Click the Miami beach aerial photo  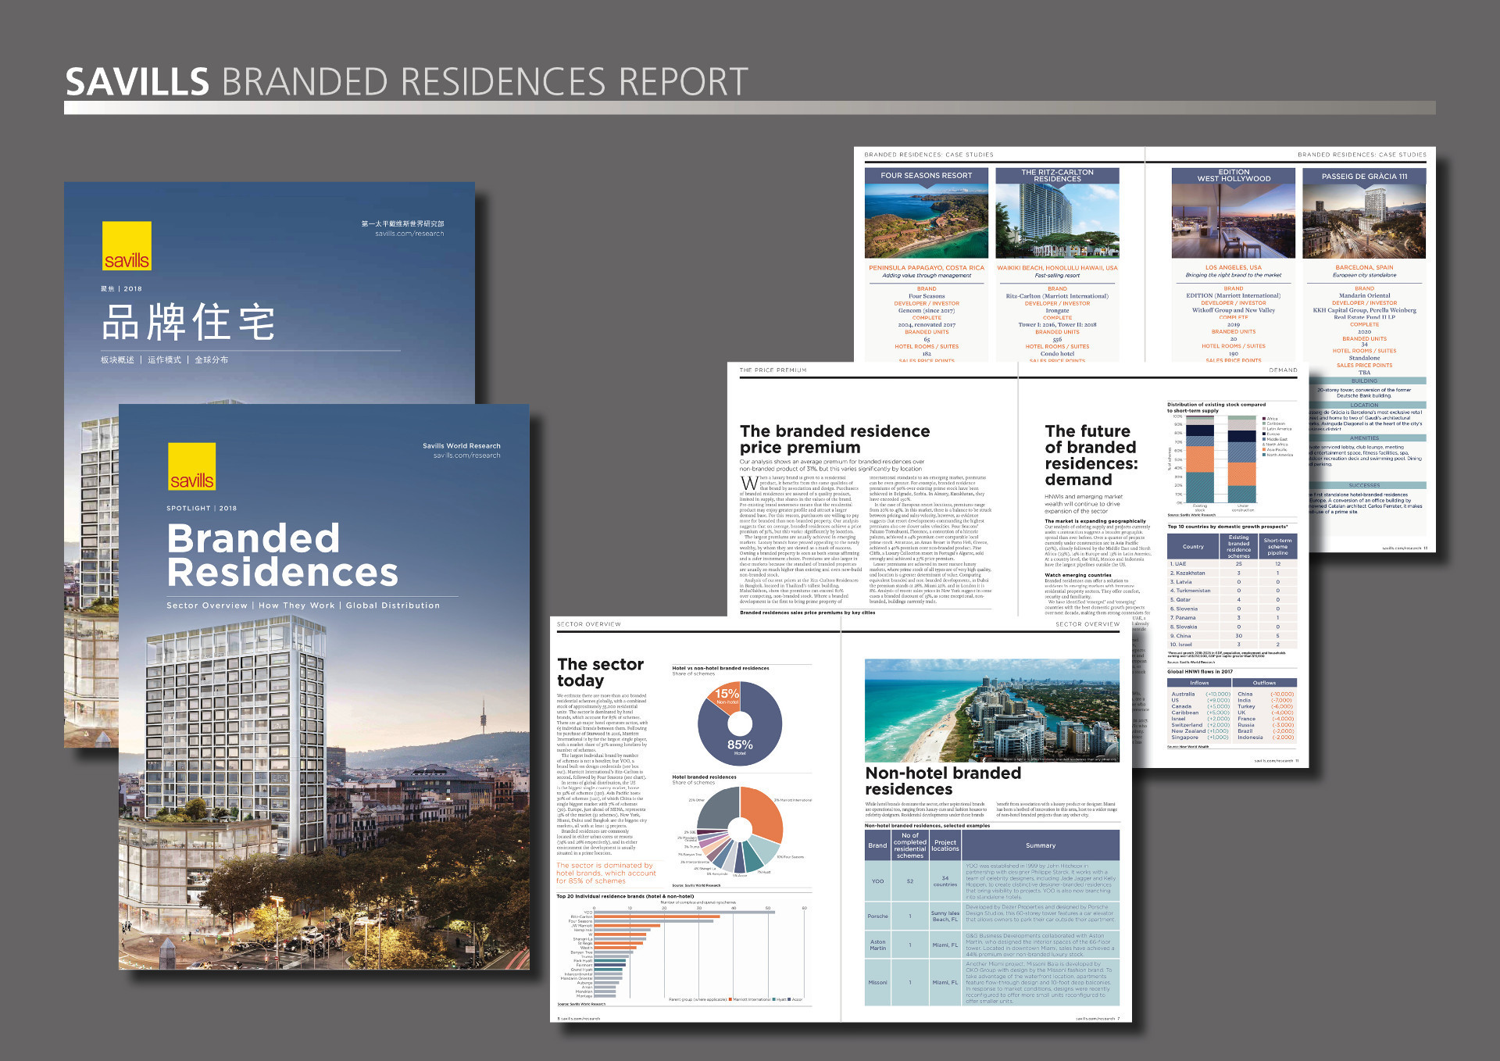pos(992,710)
